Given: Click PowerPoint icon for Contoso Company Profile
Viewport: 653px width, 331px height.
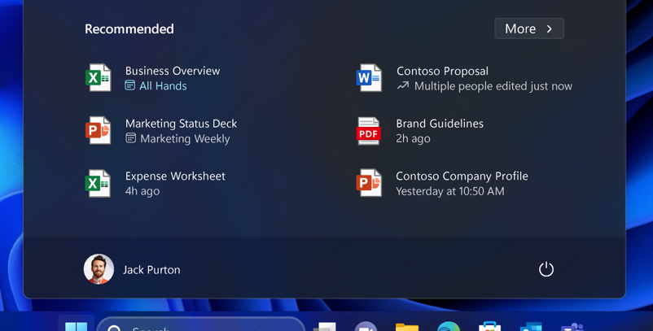Looking at the screenshot, I should tap(369, 183).
